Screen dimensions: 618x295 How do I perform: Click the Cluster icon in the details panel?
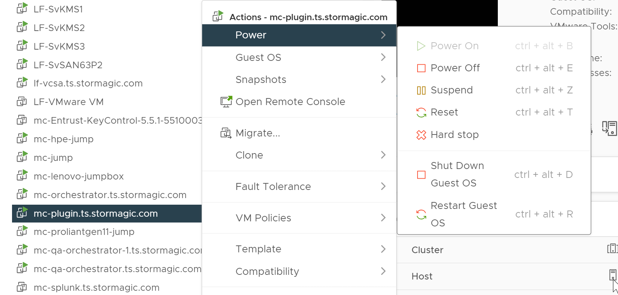click(612, 248)
